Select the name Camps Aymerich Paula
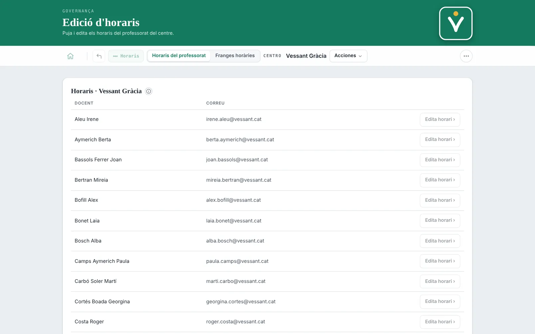Screen dimensions: 535x334 pos(102,261)
